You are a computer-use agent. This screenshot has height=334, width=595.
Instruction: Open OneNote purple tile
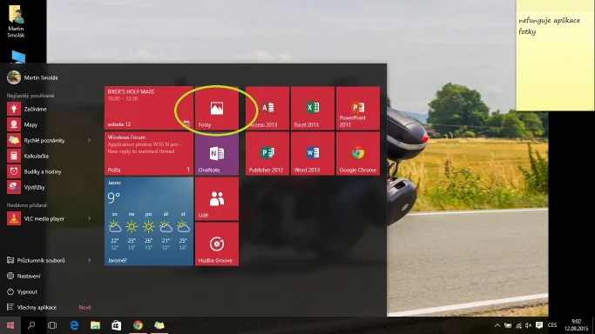coord(217,153)
